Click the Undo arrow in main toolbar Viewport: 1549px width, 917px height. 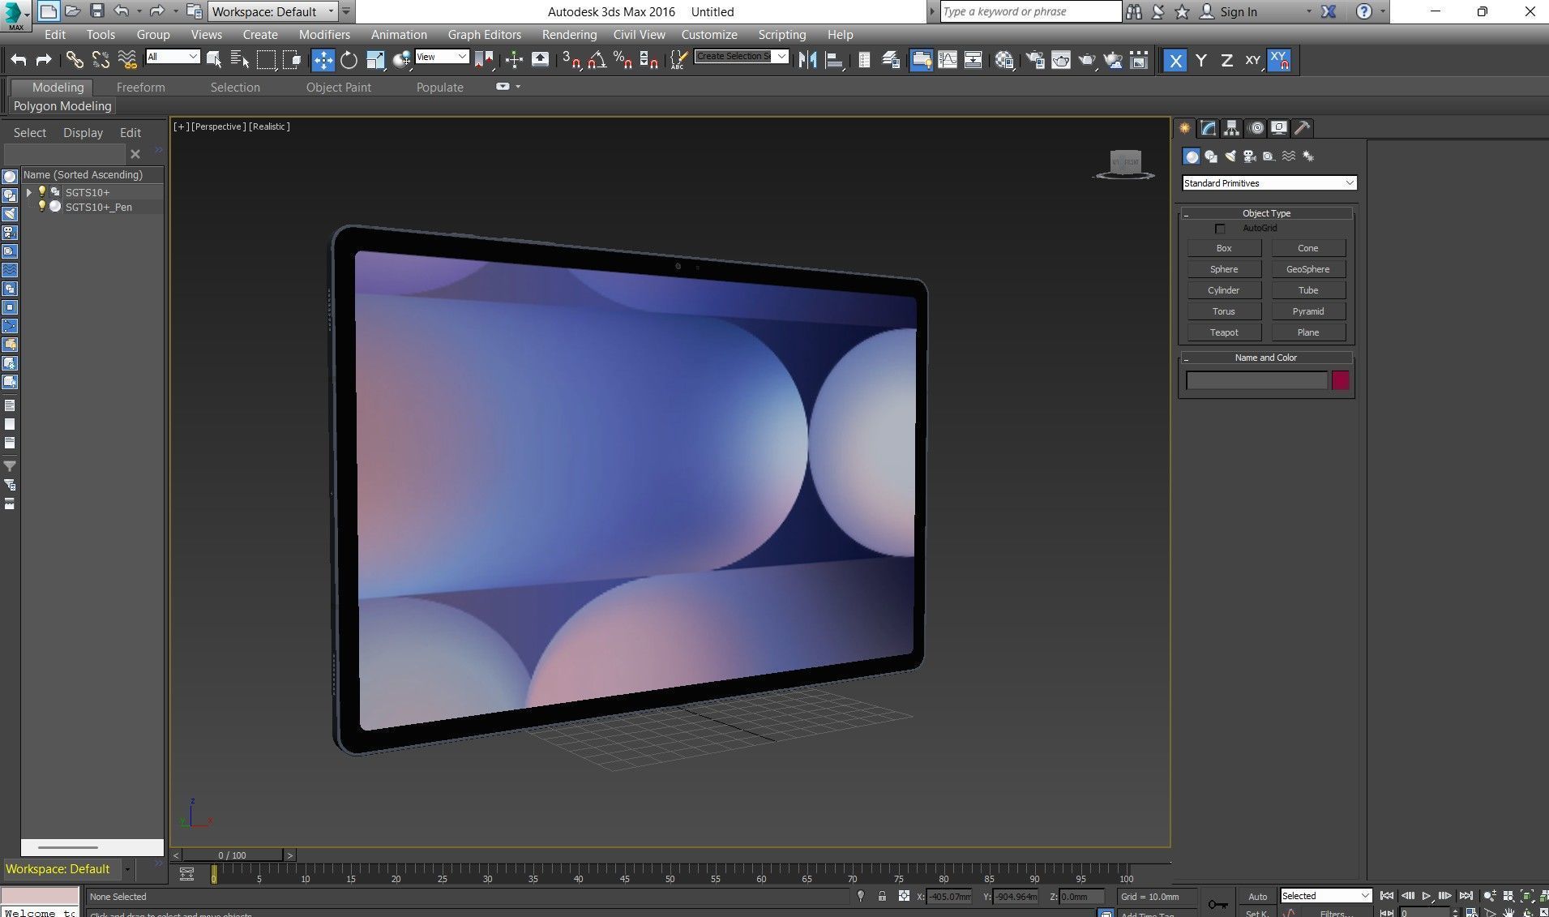tap(19, 59)
